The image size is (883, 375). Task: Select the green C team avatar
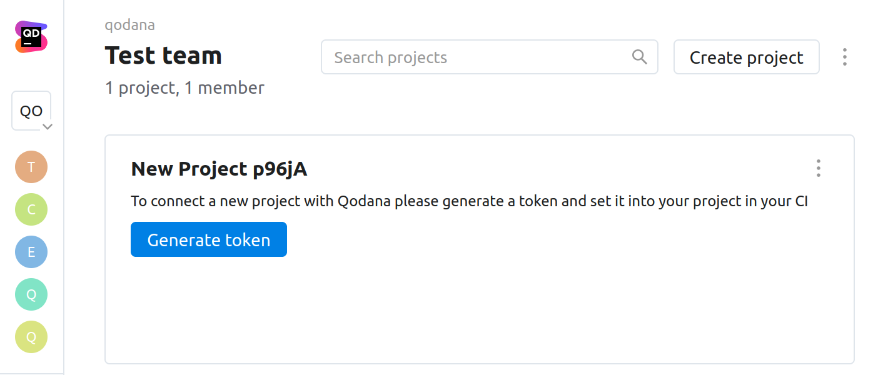[31, 209]
